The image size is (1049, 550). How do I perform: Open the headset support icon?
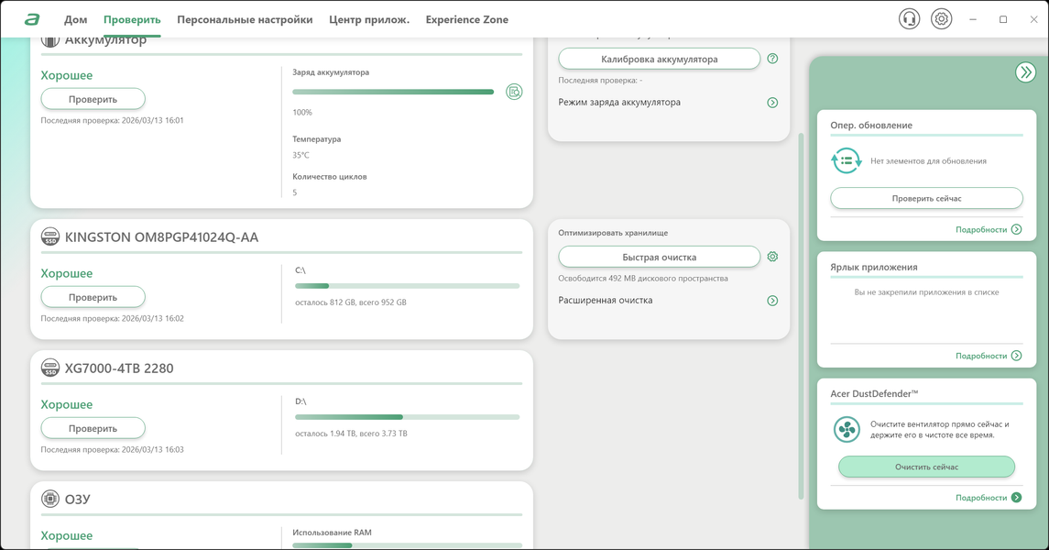(909, 18)
